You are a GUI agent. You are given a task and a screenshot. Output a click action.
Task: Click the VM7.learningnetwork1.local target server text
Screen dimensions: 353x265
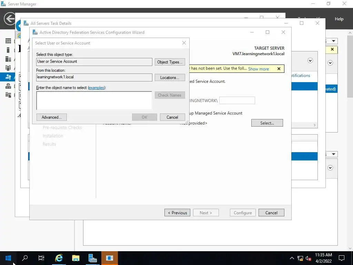[x=259, y=54]
